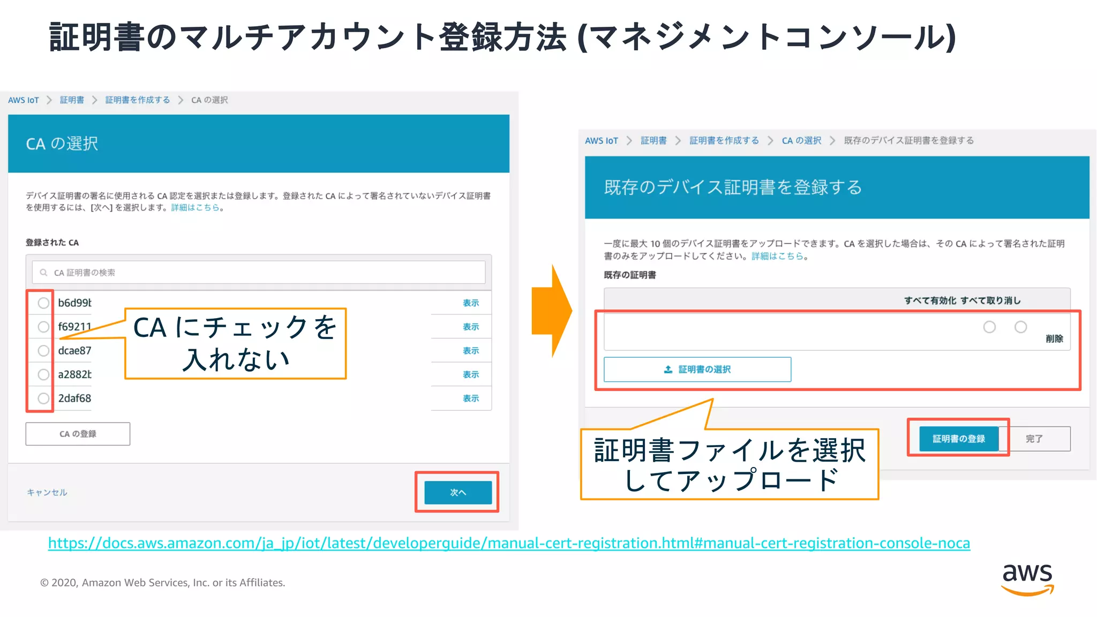
Task: Click the 次へ button
Action: coord(458,492)
